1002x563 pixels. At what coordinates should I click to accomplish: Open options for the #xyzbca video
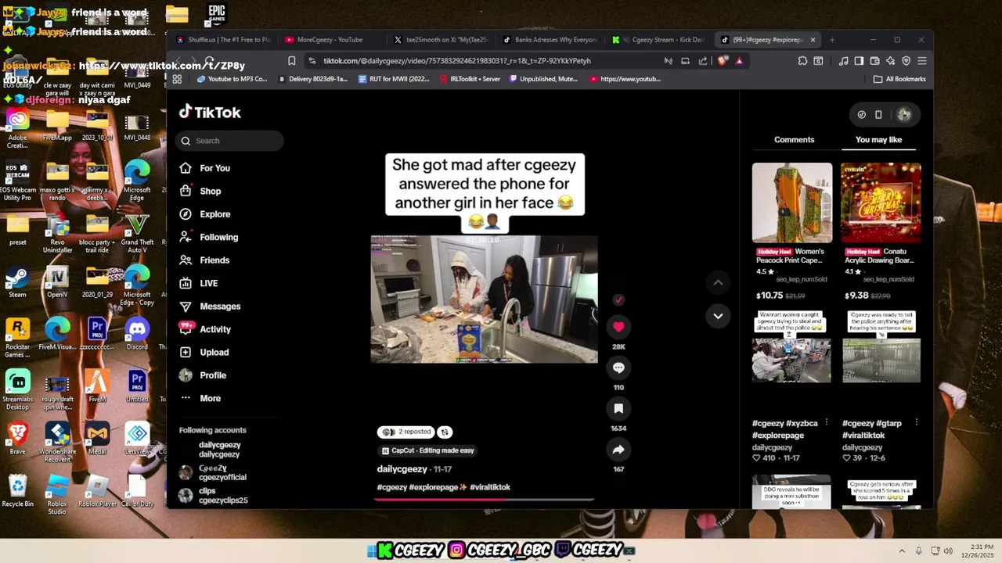(x=826, y=422)
